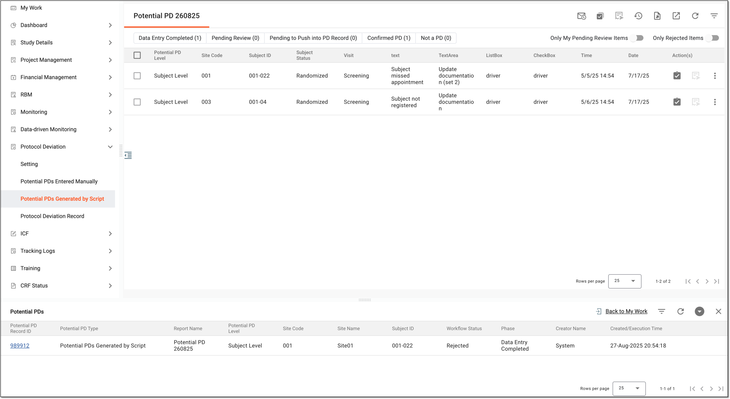
Task: Select Potential PDs Generated by Script
Action: coord(62,199)
